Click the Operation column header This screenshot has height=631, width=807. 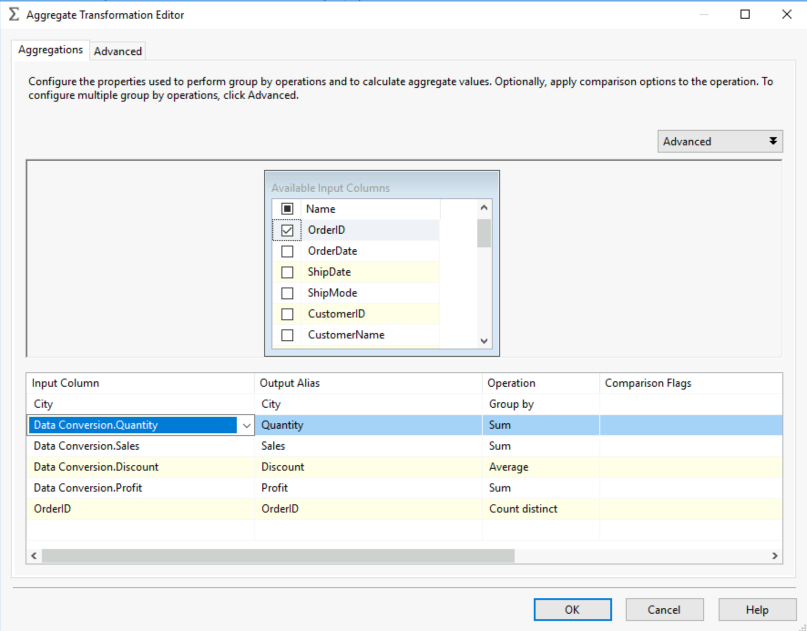[541, 383]
